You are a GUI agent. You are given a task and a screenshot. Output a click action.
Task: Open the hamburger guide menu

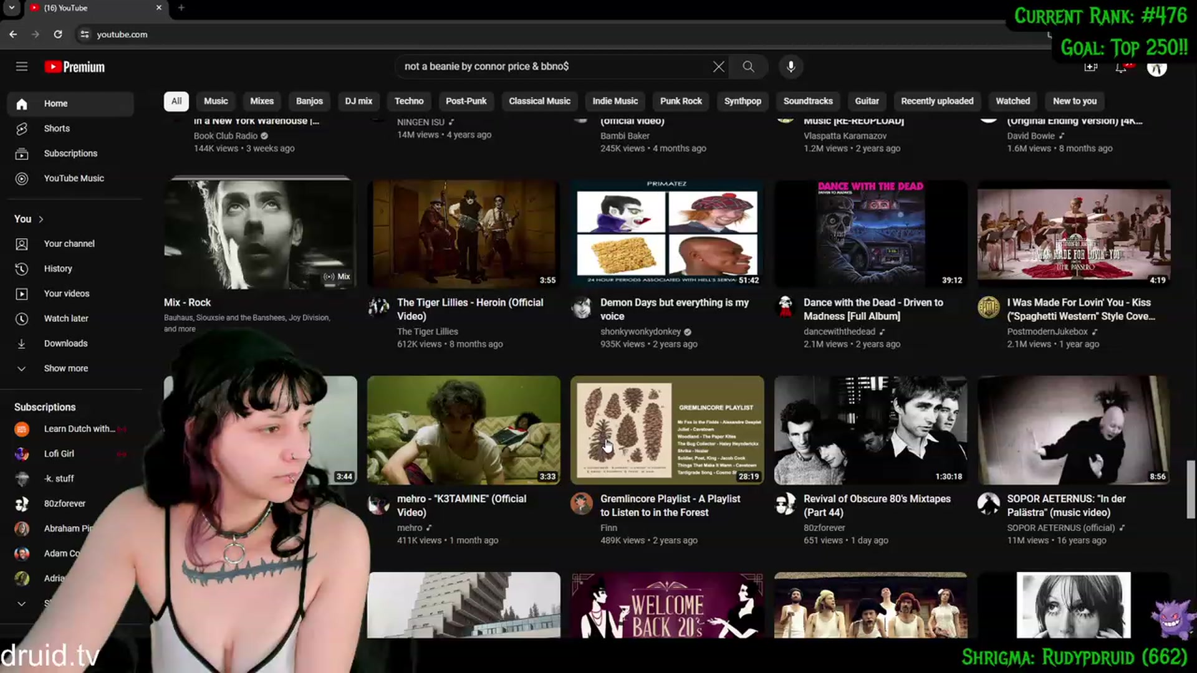click(x=22, y=67)
